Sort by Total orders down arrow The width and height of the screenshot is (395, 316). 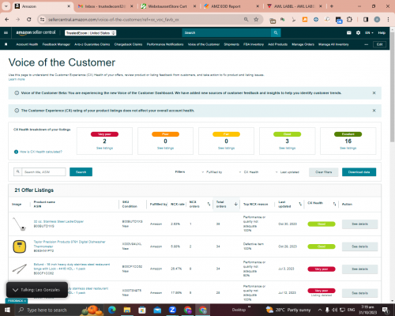236,204
